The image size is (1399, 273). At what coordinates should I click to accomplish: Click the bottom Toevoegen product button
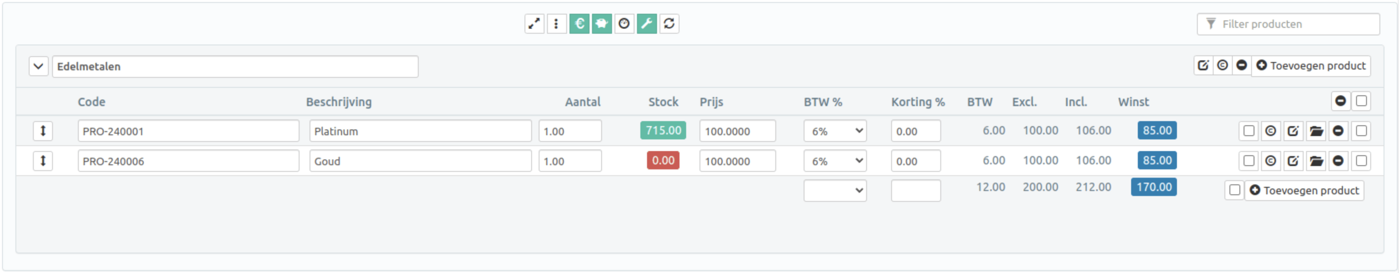1304,191
